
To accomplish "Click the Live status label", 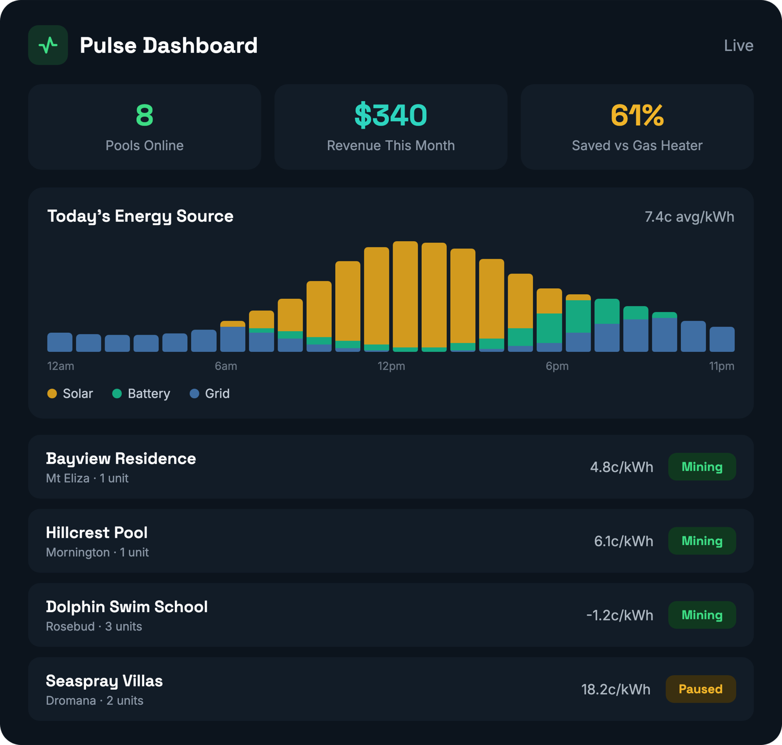I will tap(738, 45).
